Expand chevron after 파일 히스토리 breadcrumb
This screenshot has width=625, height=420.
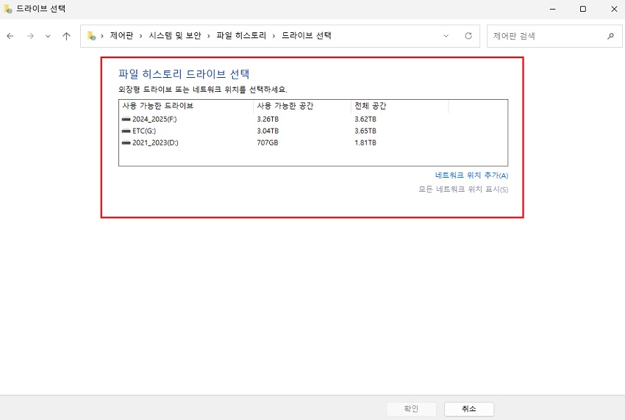274,36
